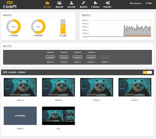Click the 网络状态 section heading
The height and width of the screenshot is (139, 156).
tap(86, 15)
